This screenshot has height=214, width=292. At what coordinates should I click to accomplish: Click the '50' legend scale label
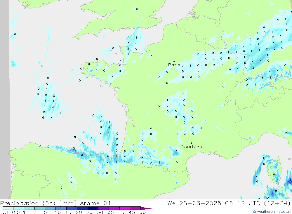point(143,212)
